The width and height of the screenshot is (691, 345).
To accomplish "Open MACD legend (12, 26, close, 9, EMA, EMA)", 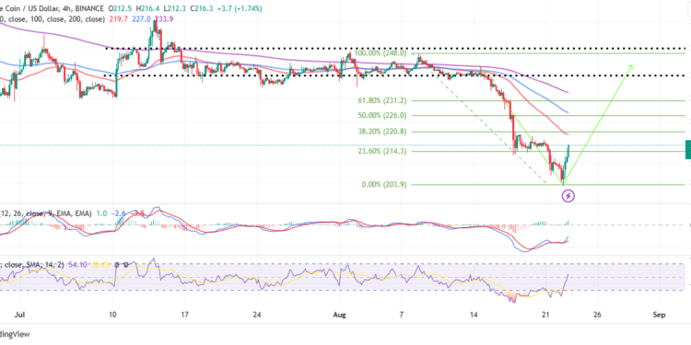I will pyautogui.click(x=46, y=213).
